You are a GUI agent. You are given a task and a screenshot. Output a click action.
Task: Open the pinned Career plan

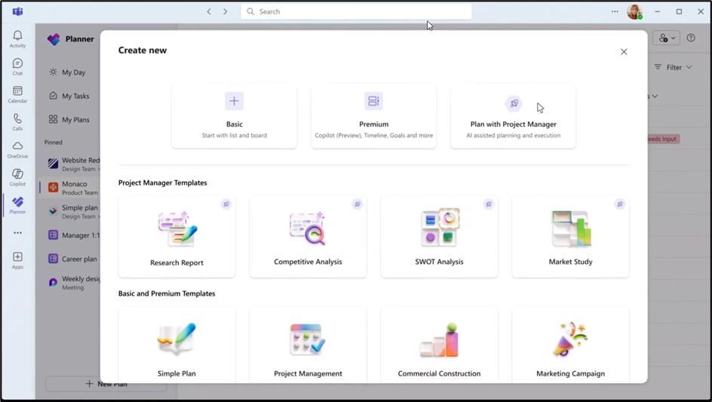(x=72, y=259)
